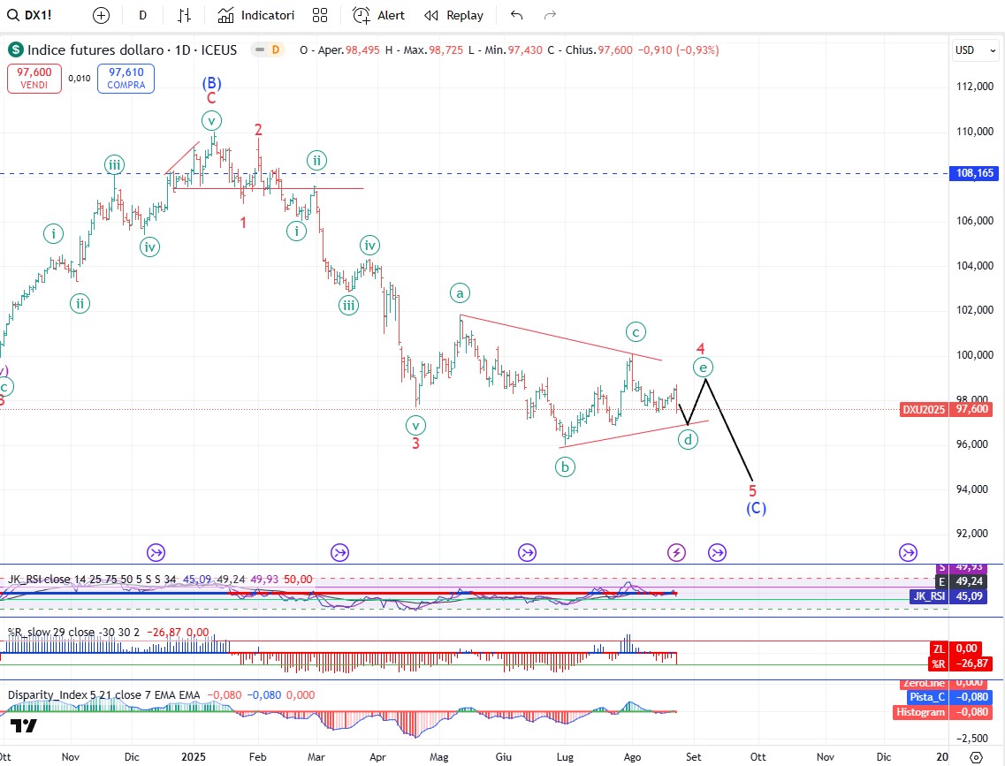Open the DX1! symbol search
This screenshot has height=766, width=1005.
(x=37, y=15)
